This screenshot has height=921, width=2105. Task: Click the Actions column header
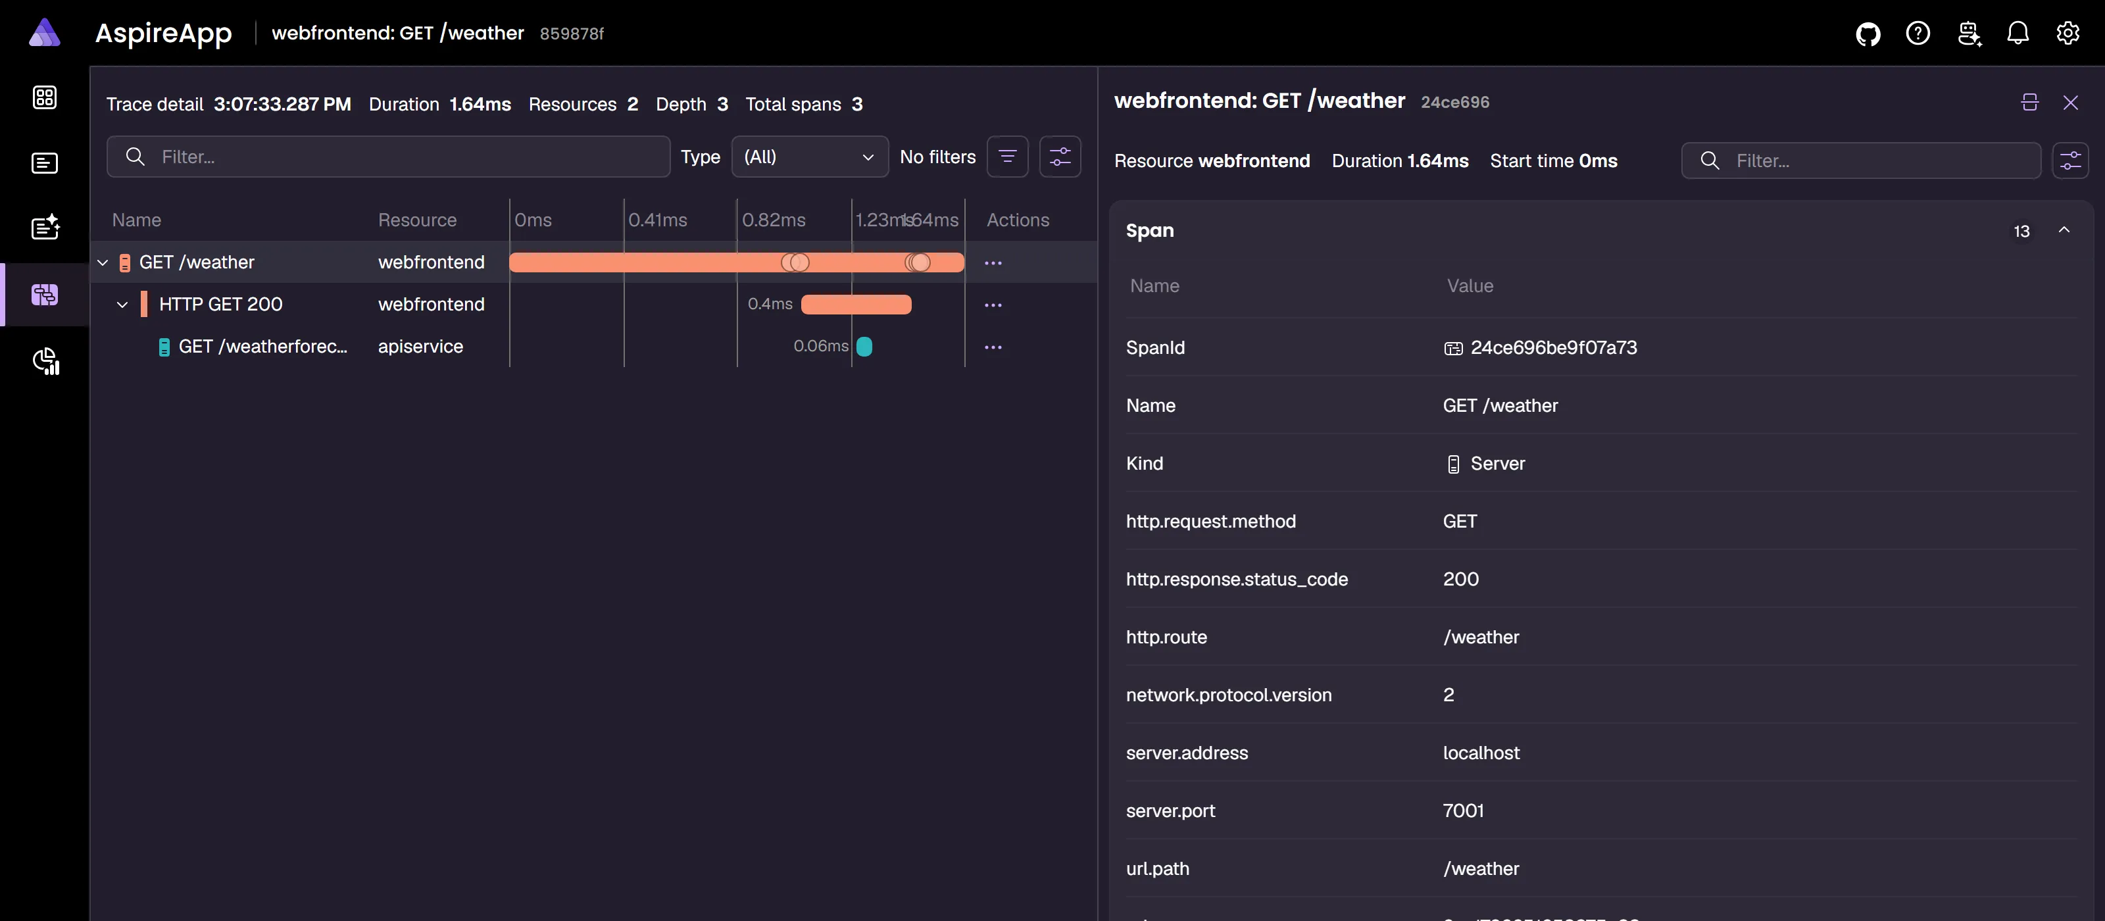point(1018,220)
